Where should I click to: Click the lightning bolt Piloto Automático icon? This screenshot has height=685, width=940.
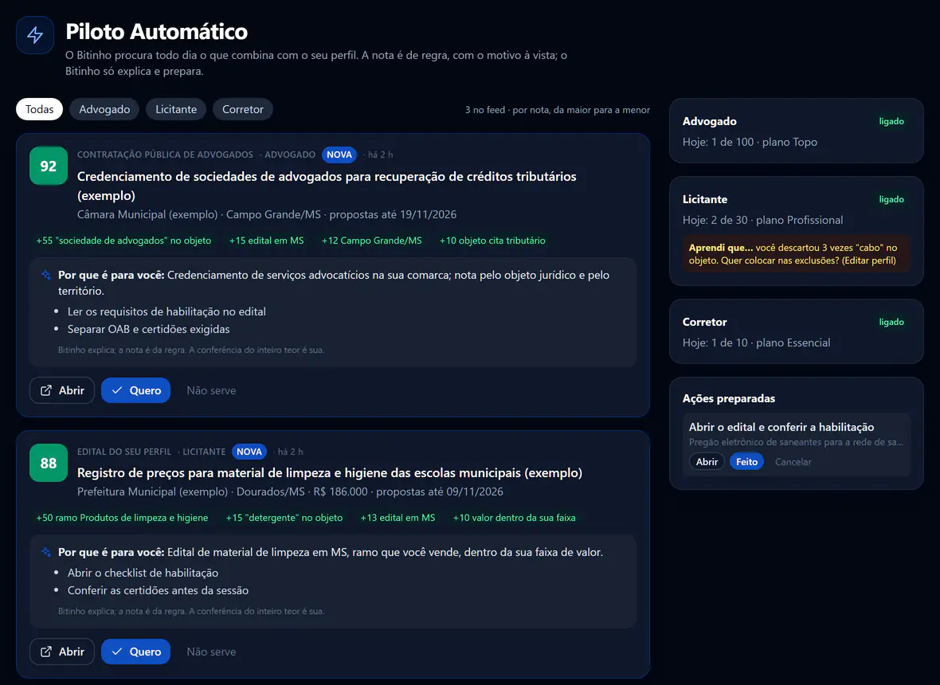tap(35, 35)
